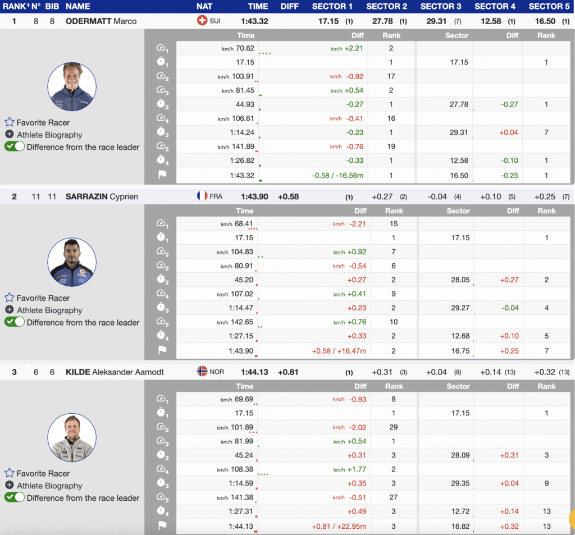The height and width of the screenshot is (535, 575).
Task: Expand Sarrazin's Athlete Biography
Action: tap(49, 310)
